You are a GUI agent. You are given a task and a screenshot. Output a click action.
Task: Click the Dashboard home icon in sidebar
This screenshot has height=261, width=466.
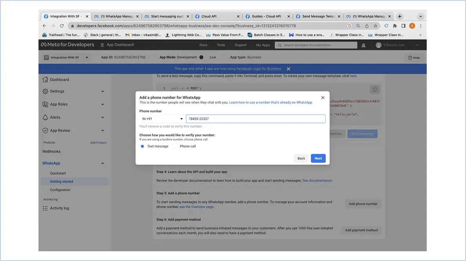45,79
